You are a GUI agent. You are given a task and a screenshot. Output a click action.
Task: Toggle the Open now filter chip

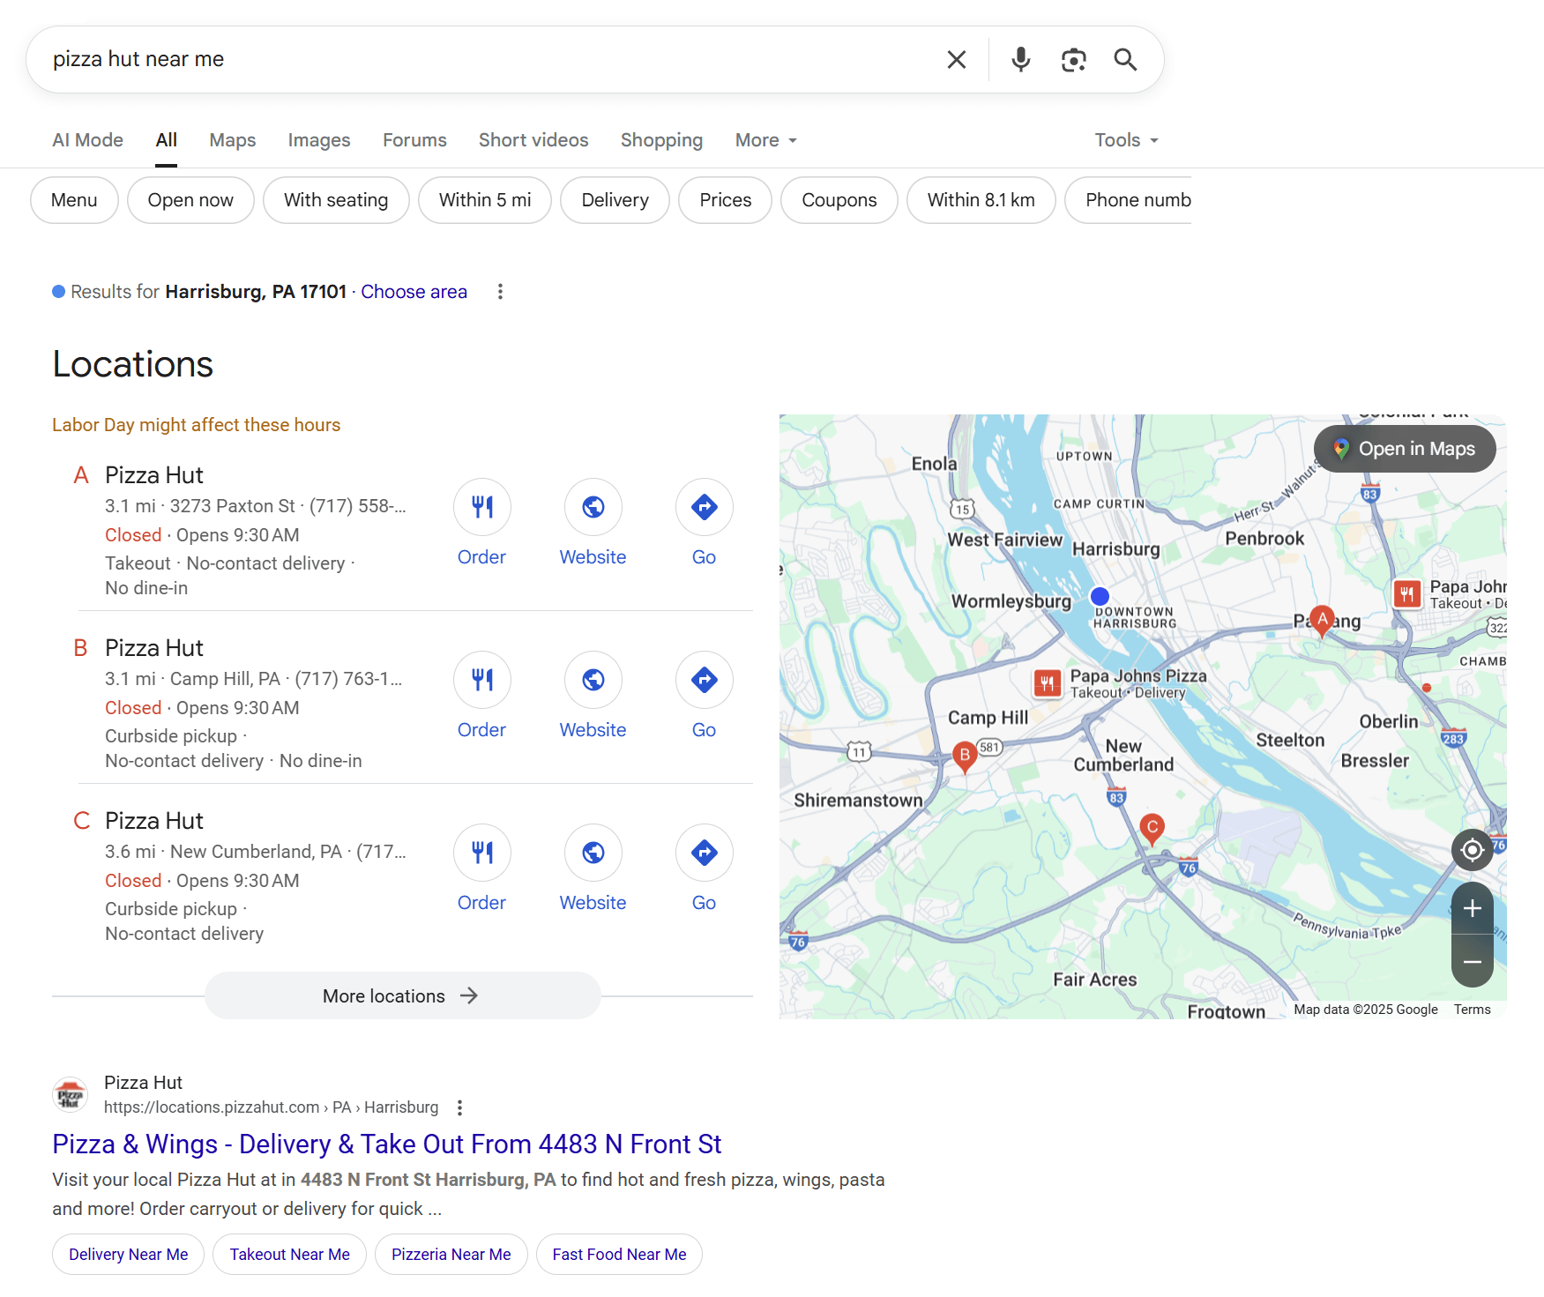[190, 200]
